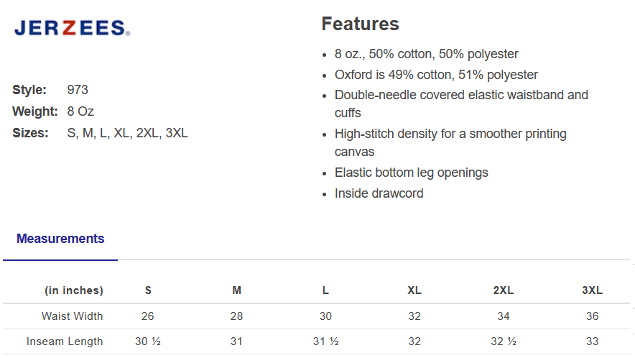635x358 pixels.
Task: Click the 3XL waist width value 36
Action: tap(592, 316)
